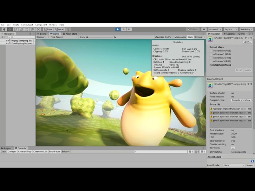Viewport: 255px width, 191px height.
Task: Open the AssetBundle None dropdown
Action: [x=234, y=165]
